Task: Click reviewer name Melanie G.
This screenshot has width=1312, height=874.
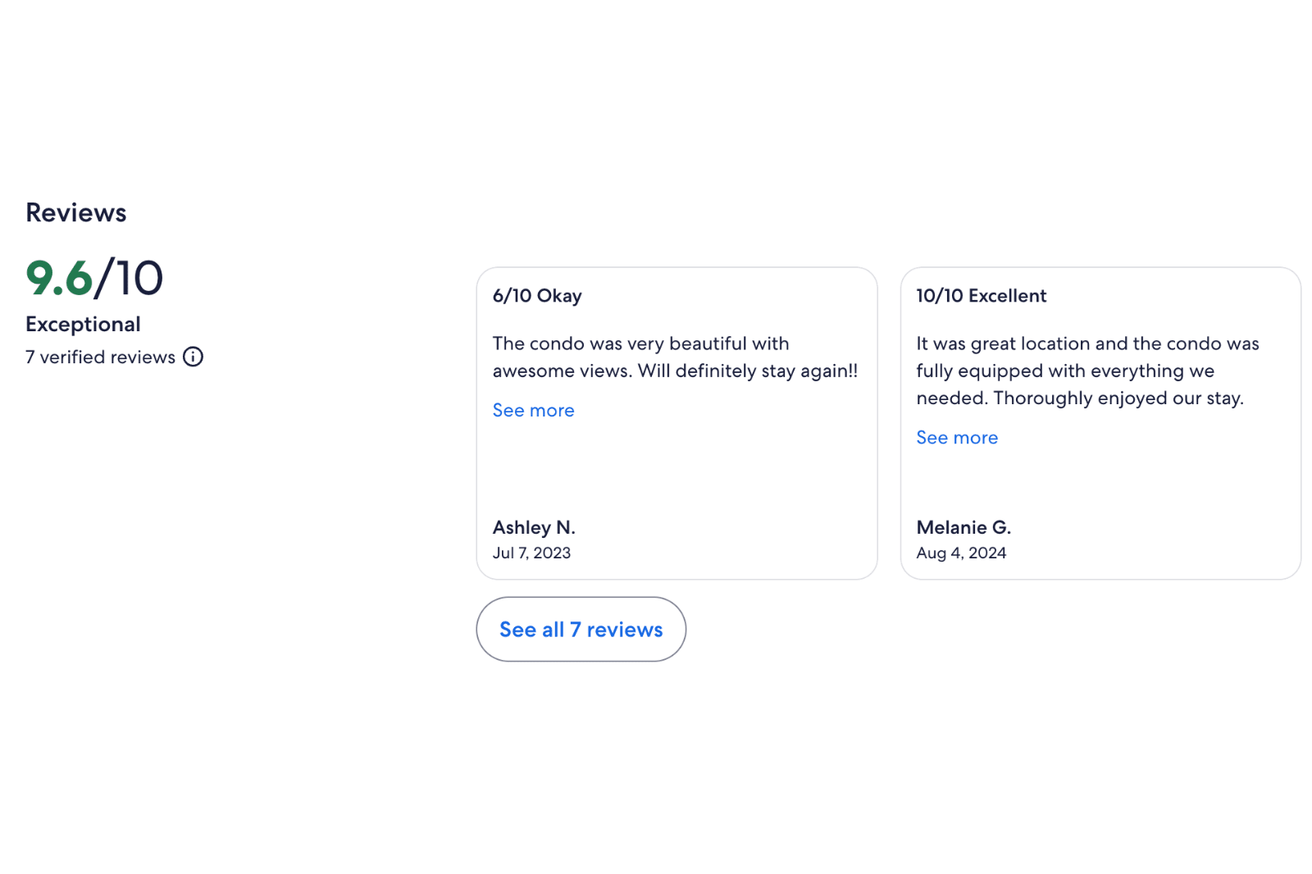Action: point(963,527)
